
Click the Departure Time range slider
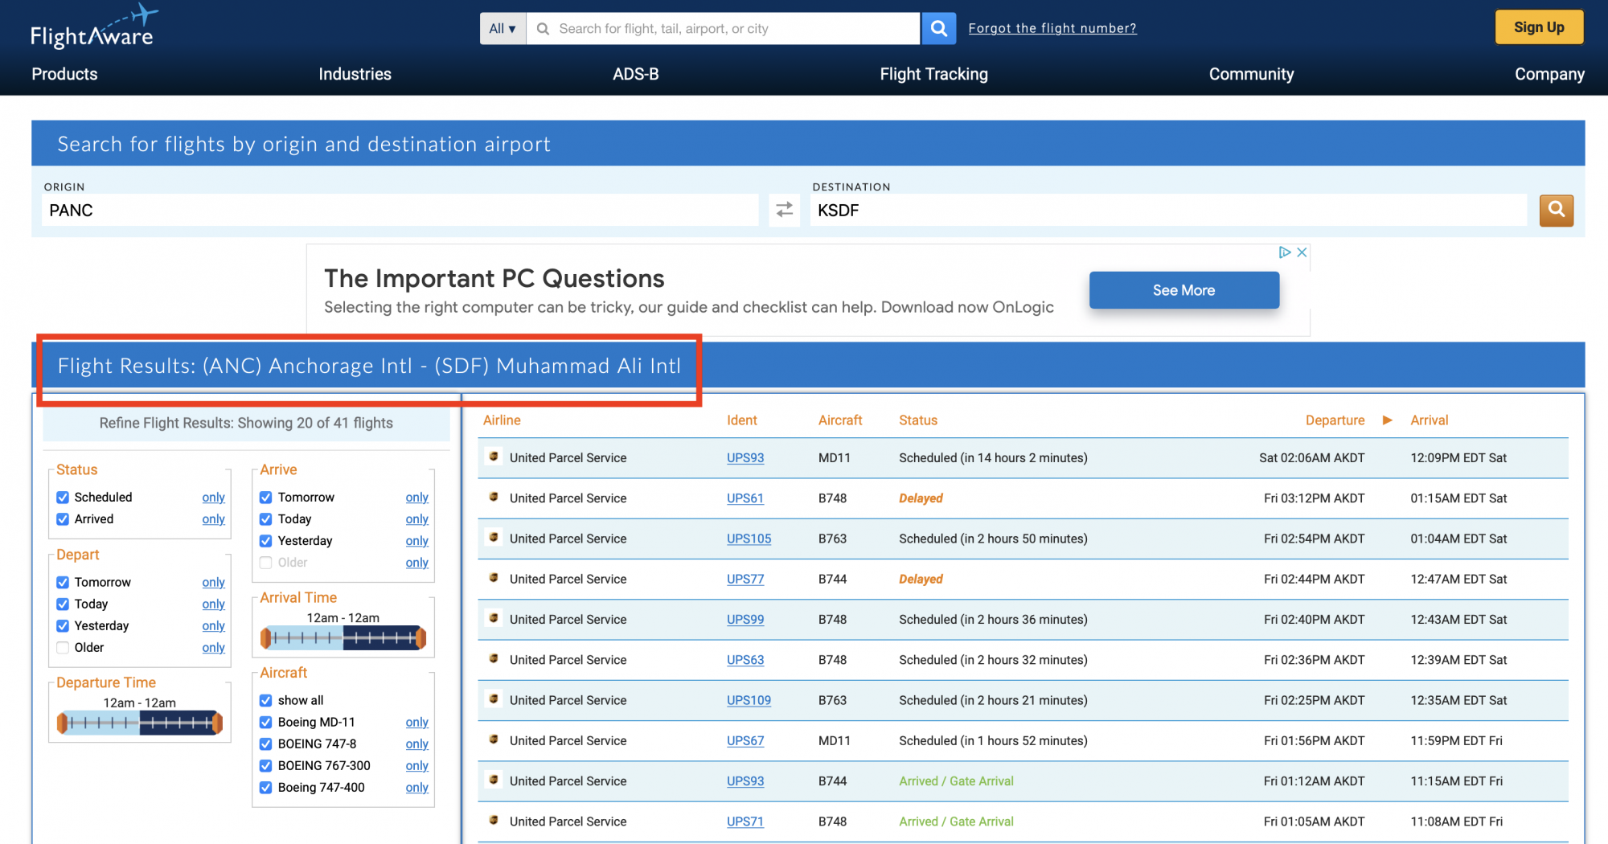140,723
